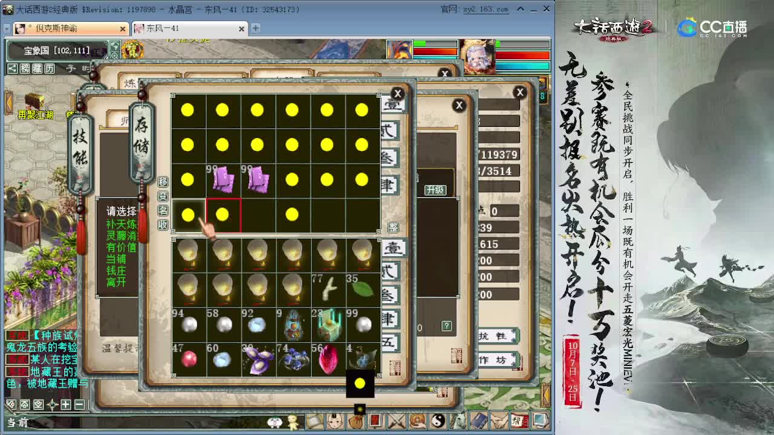
Task: Click the chat emoji face icon
Action: pyautogui.click(x=275, y=422)
